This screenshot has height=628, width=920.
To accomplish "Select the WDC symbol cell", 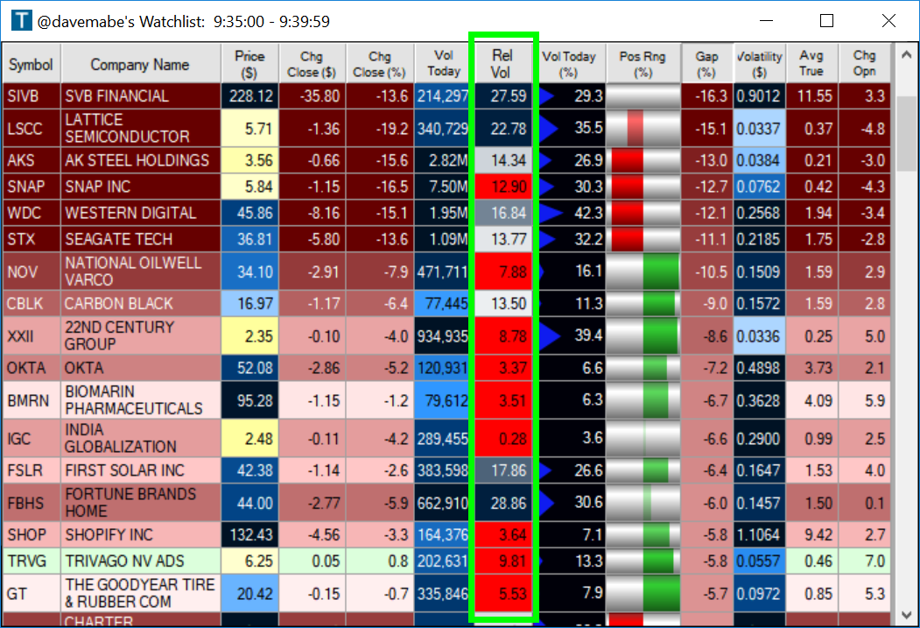I will (32, 213).
